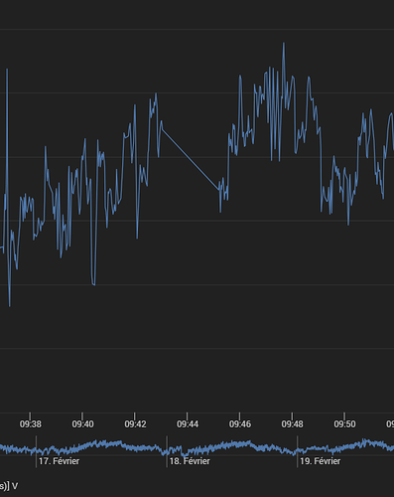Click the 09:38 time axis label
The height and width of the screenshot is (497, 394).
31,423
